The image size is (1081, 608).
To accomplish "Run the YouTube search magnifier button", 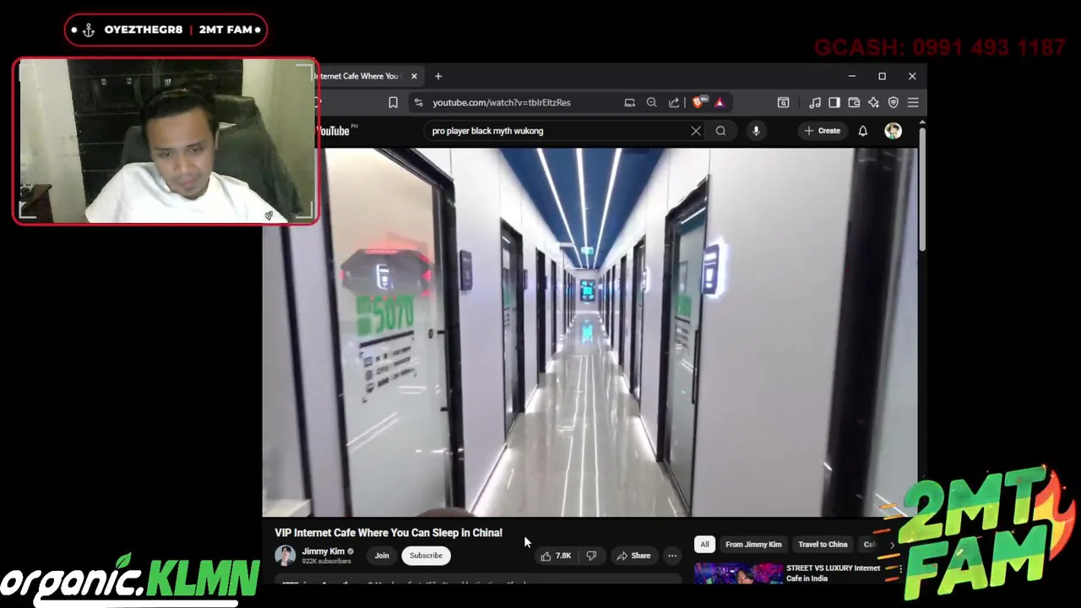I will [x=720, y=131].
